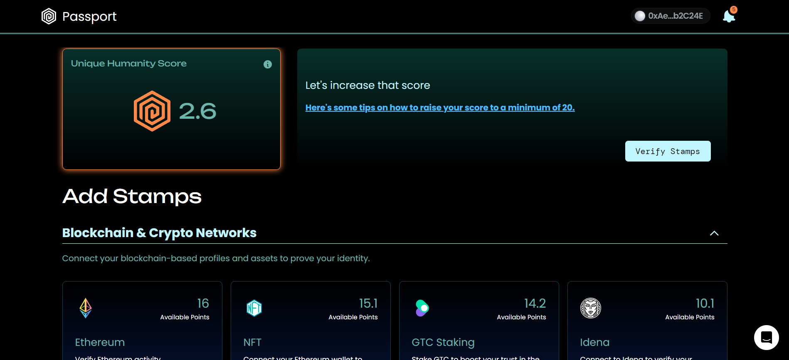The image size is (789, 360).
Task: Click the 15.1 available points value
Action: pyautogui.click(x=368, y=304)
